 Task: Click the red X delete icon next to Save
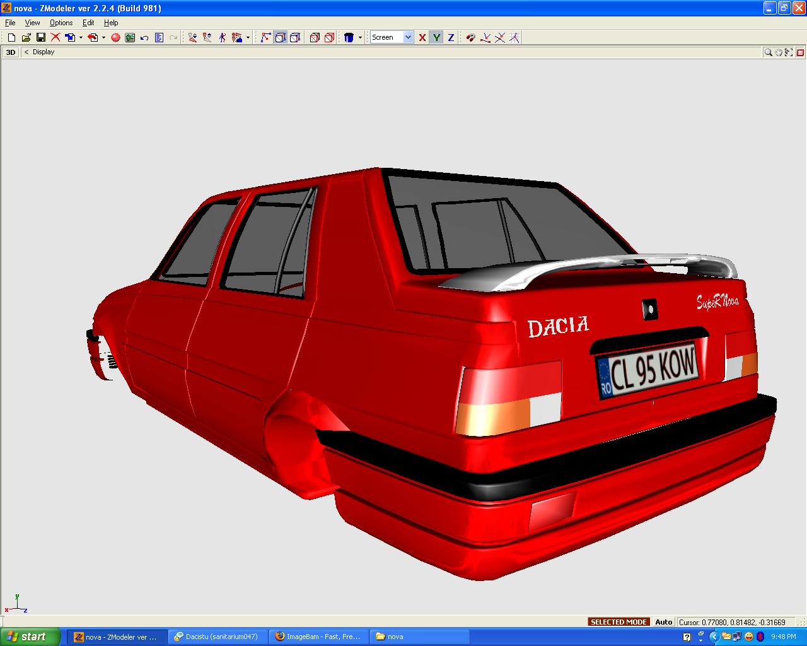coord(55,38)
